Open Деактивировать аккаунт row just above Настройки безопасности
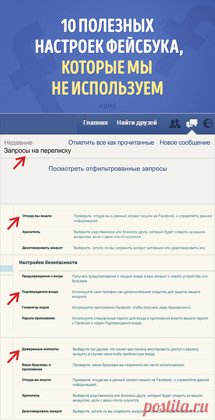This screenshot has height=420, width=215. (x=43, y=248)
